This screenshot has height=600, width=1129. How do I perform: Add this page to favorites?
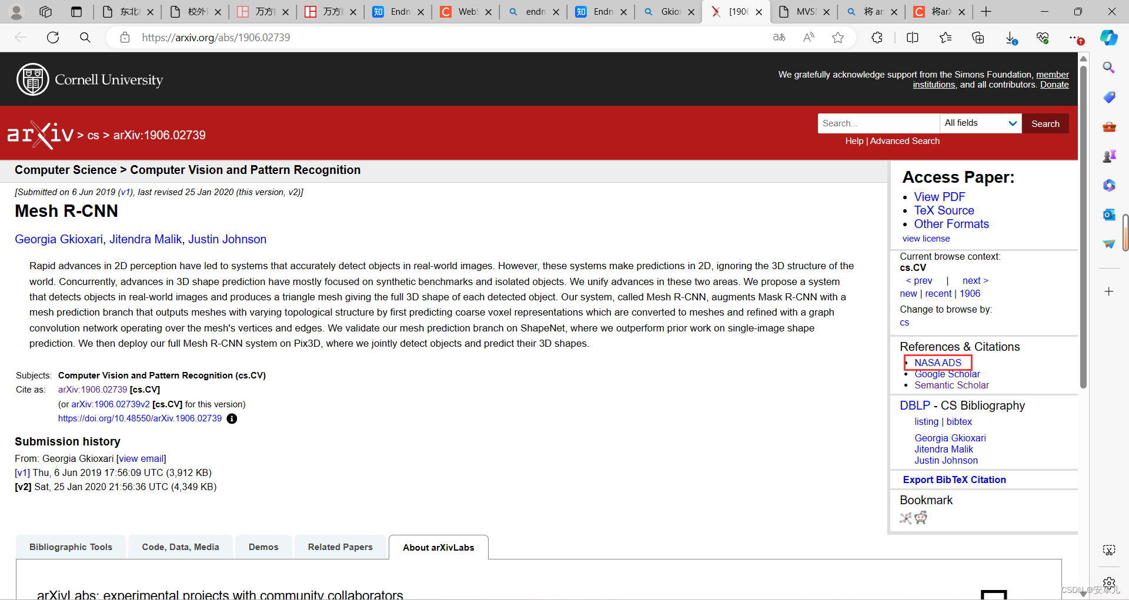click(839, 37)
